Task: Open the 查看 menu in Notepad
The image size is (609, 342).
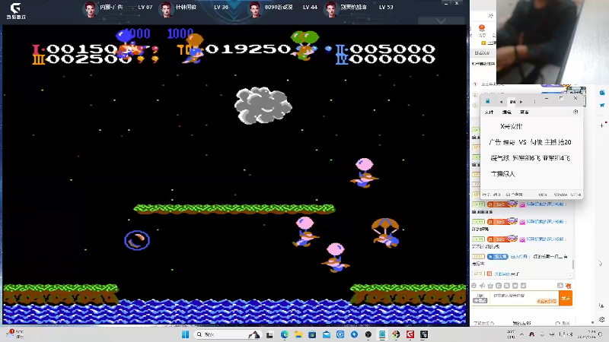Action: click(x=525, y=112)
